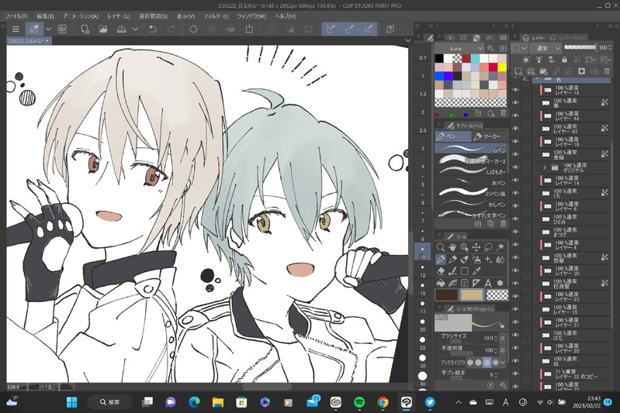Screen dimensions: 620x413
Task: Select the Zoom magnifier tool
Action: (441, 247)
